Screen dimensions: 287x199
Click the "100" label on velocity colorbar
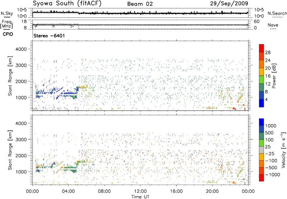click(x=269, y=140)
